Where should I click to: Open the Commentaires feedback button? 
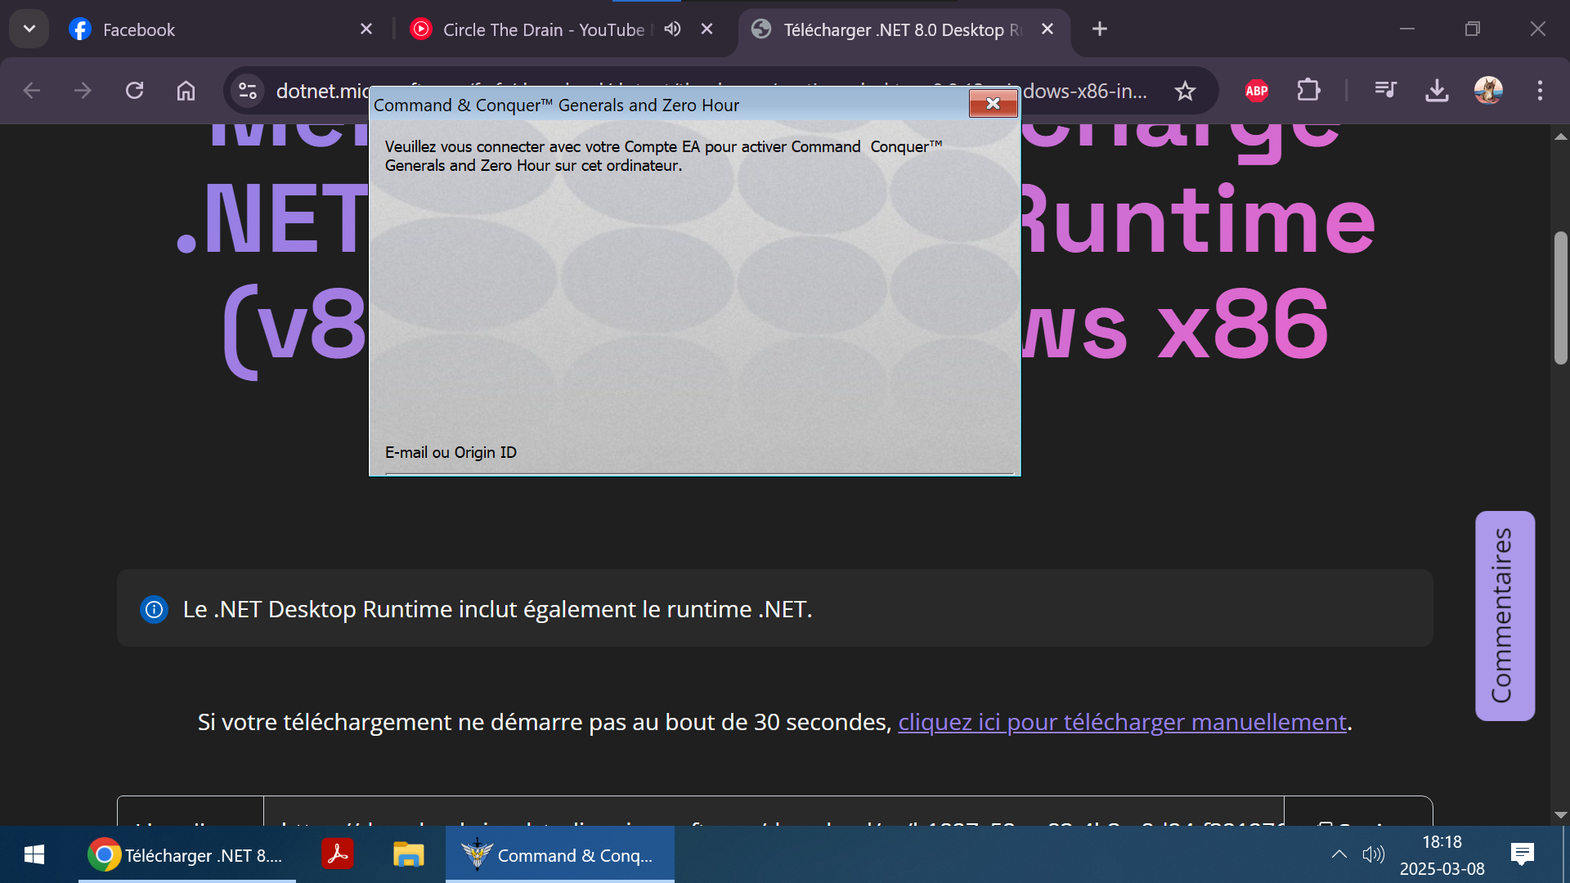point(1504,616)
